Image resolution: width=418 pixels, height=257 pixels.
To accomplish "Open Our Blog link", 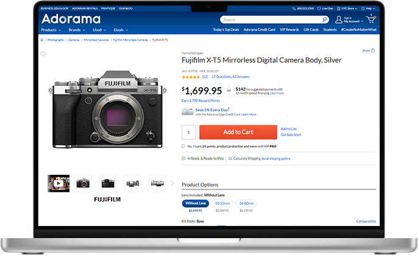I will [126, 9].
